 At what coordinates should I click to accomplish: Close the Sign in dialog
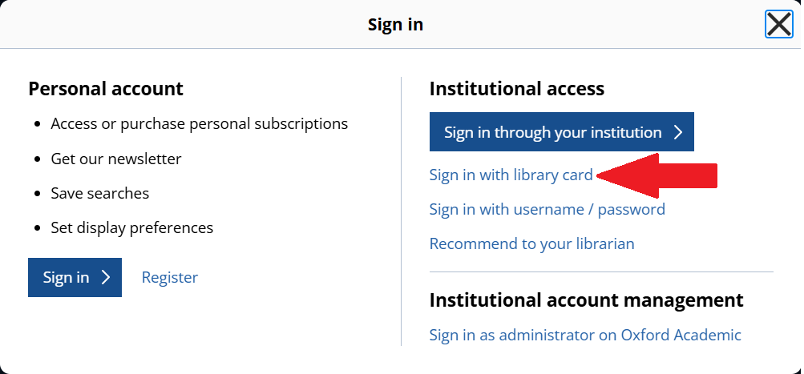[x=778, y=25]
